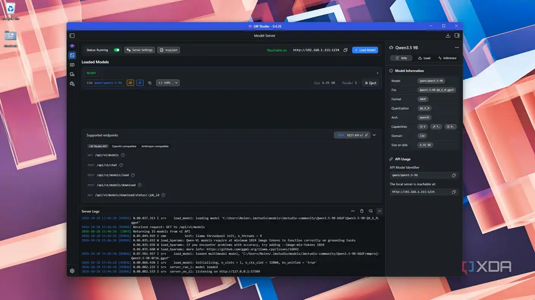Select the LM Studio API endpoints tab

click(x=98, y=146)
